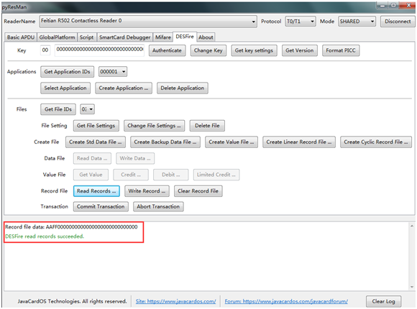Open the ReaderName dropdown list
The width and height of the screenshot is (417, 309).
click(x=148, y=22)
